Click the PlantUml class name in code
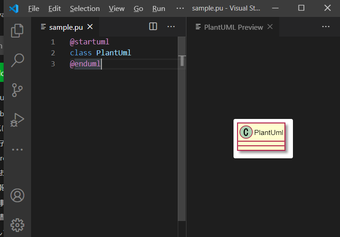The height and width of the screenshot is (237, 340). (x=114, y=53)
